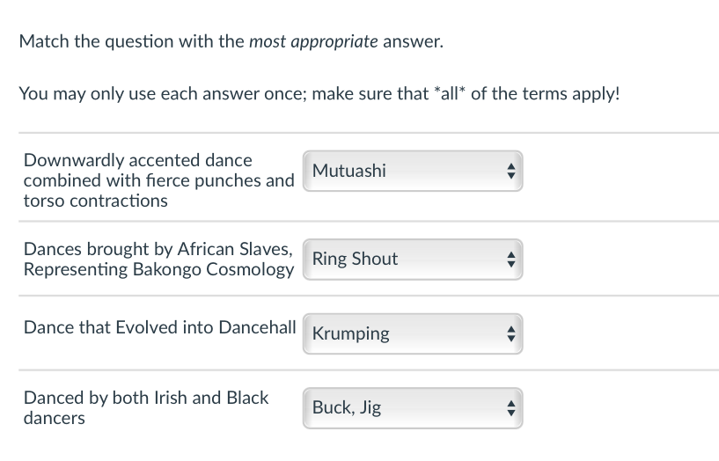Open the Ring Shout answer dropdown
The width and height of the screenshot is (719, 461).
(413, 260)
